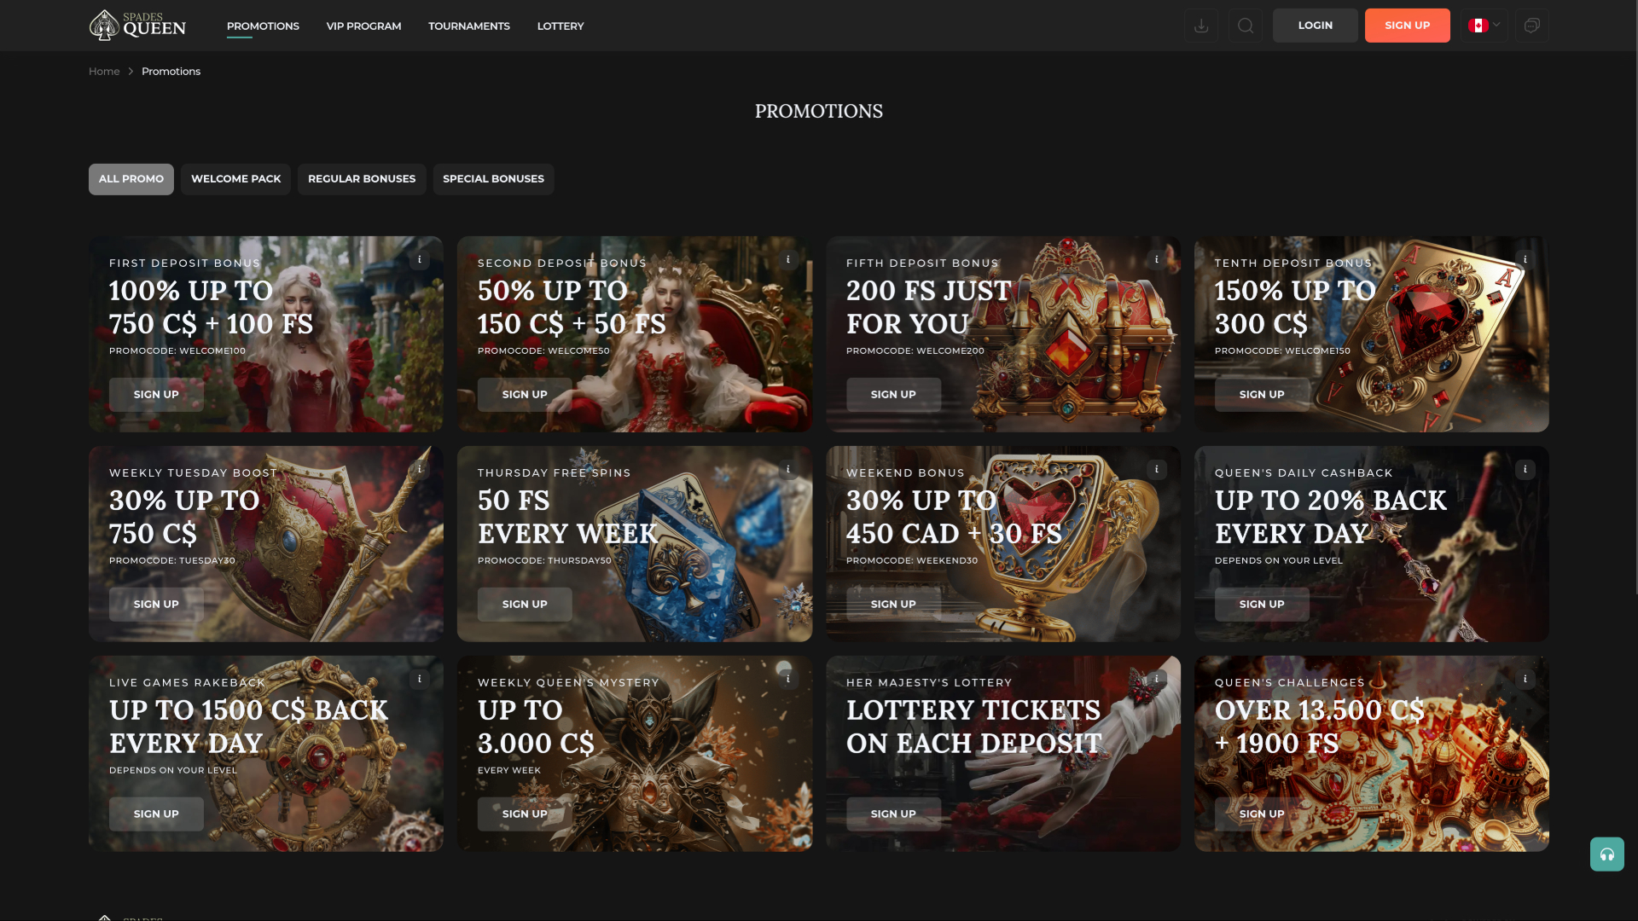Open the headset support chat button
This screenshot has height=921, width=1638.
(x=1606, y=854)
